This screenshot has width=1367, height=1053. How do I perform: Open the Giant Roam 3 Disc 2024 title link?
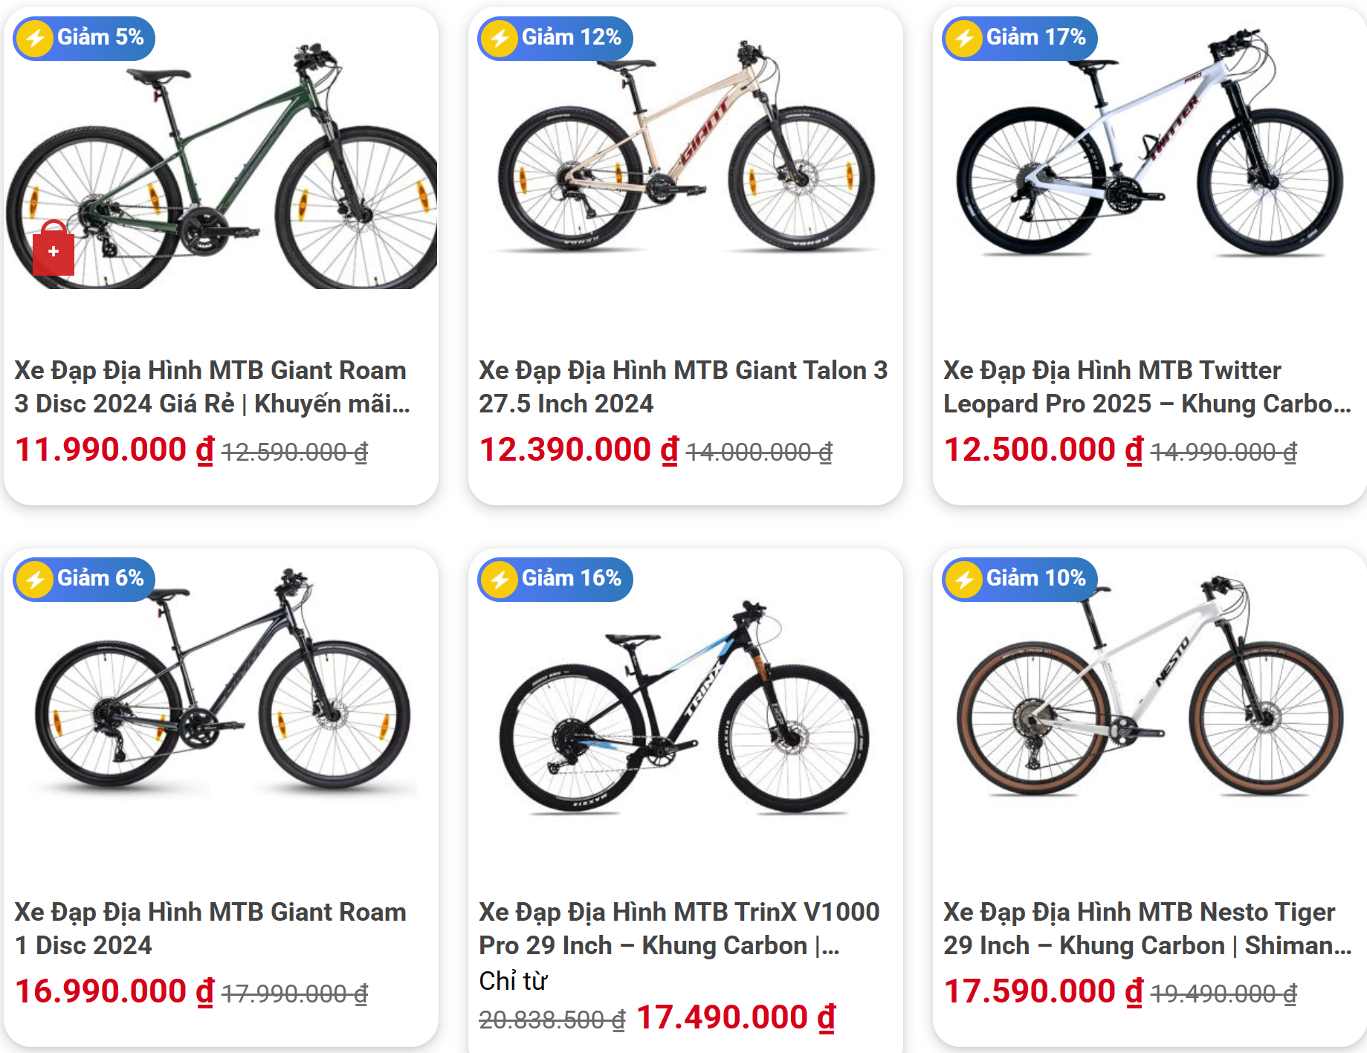pyautogui.click(x=212, y=387)
